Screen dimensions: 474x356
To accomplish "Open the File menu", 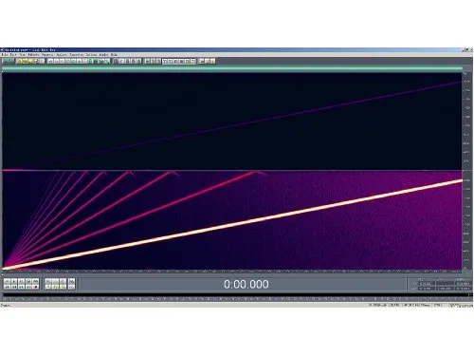I will pyautogui.click(x=5, y=55).
